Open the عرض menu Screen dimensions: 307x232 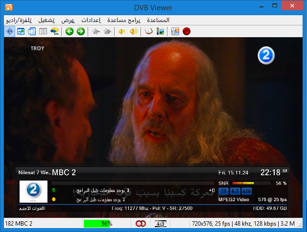68,20
